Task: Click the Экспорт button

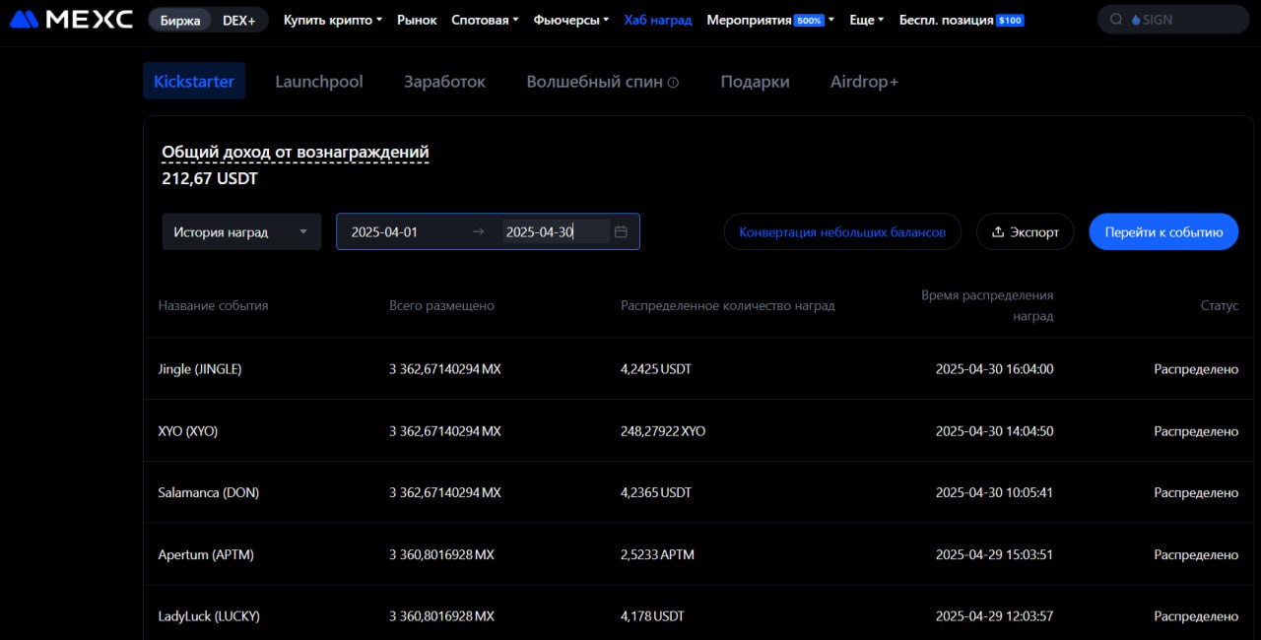Action: (1026, 231)
